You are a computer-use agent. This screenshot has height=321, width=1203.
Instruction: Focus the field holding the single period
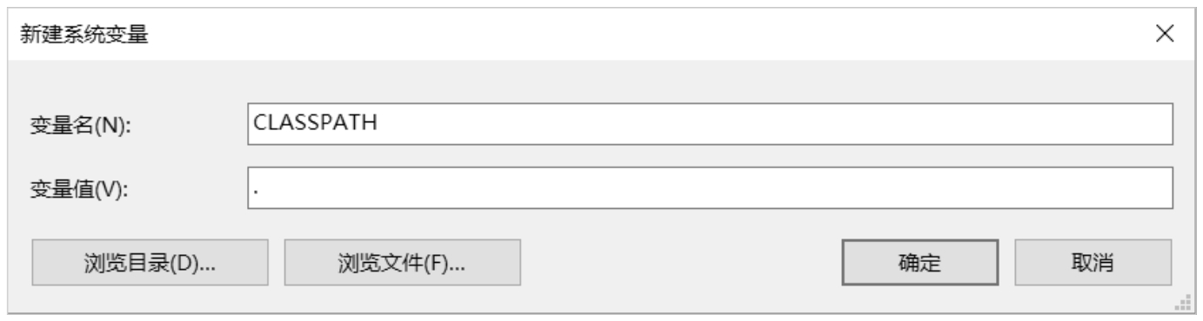point(710,189)
